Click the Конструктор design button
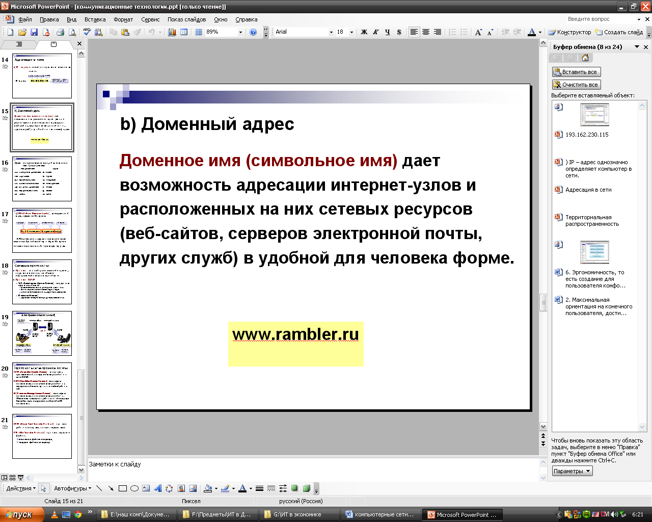Viewport: 652px width, 522px height. (x=569, y=32)
